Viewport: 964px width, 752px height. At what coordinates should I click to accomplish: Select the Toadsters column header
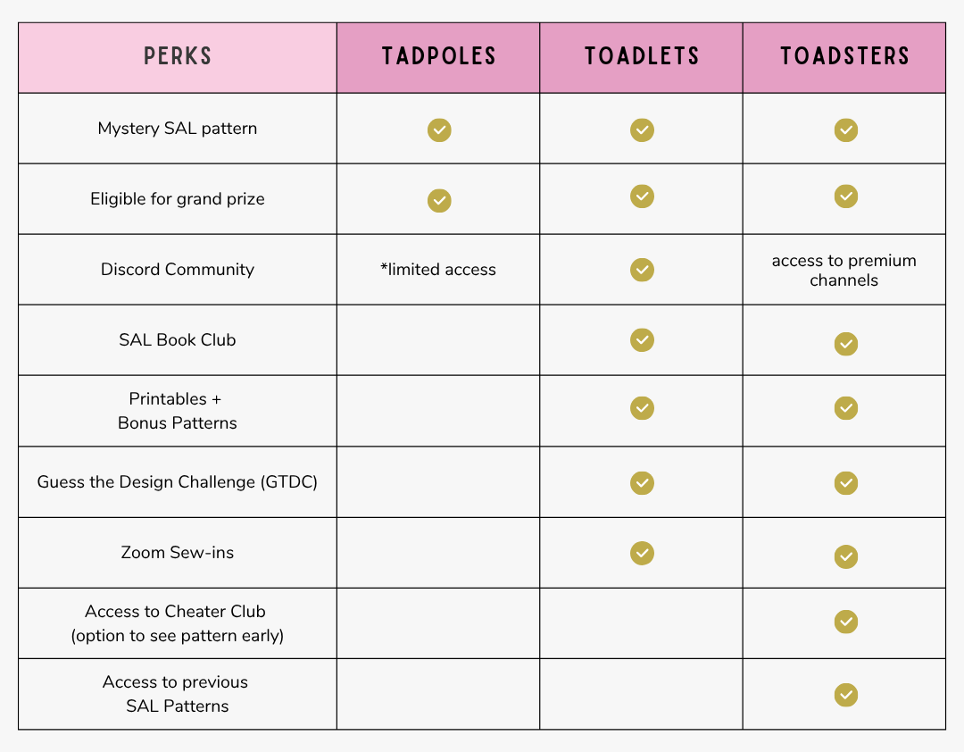tap(844, 57)
